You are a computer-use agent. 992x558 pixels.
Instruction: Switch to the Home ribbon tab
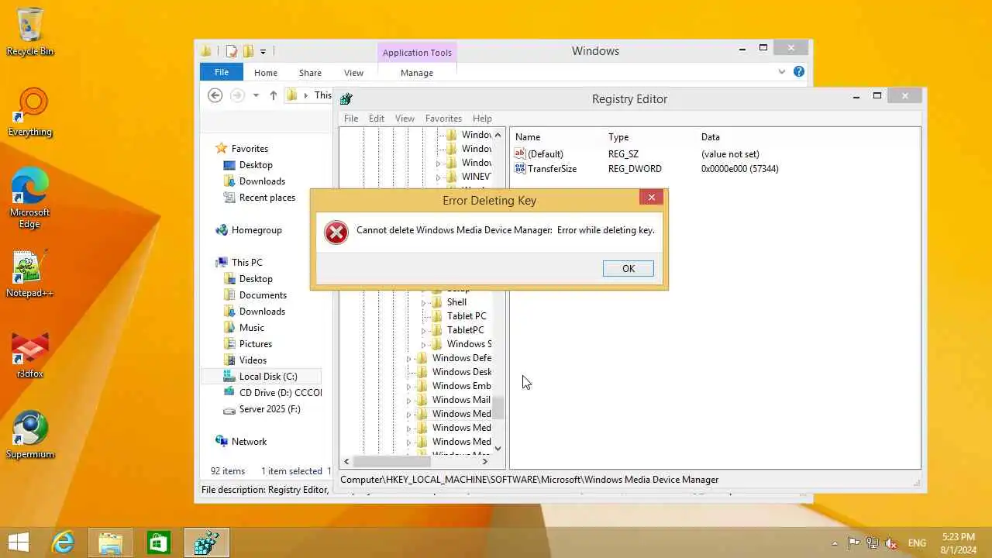(x=266, y=73)
